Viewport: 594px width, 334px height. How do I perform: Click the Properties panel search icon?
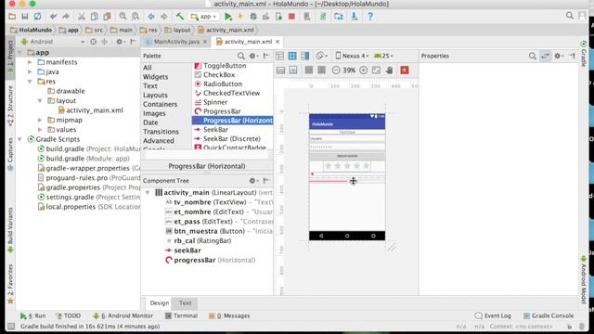pyautogui.click(x=532, y=56)
